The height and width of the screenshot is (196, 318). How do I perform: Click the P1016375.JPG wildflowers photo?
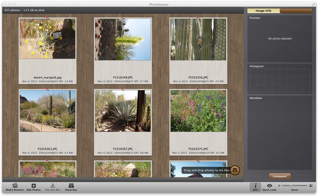[198, 111]
